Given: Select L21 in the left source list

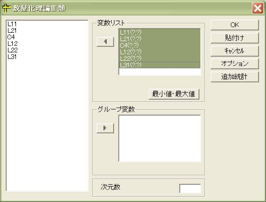Looking at the screenshot, I should pos(12,30).
